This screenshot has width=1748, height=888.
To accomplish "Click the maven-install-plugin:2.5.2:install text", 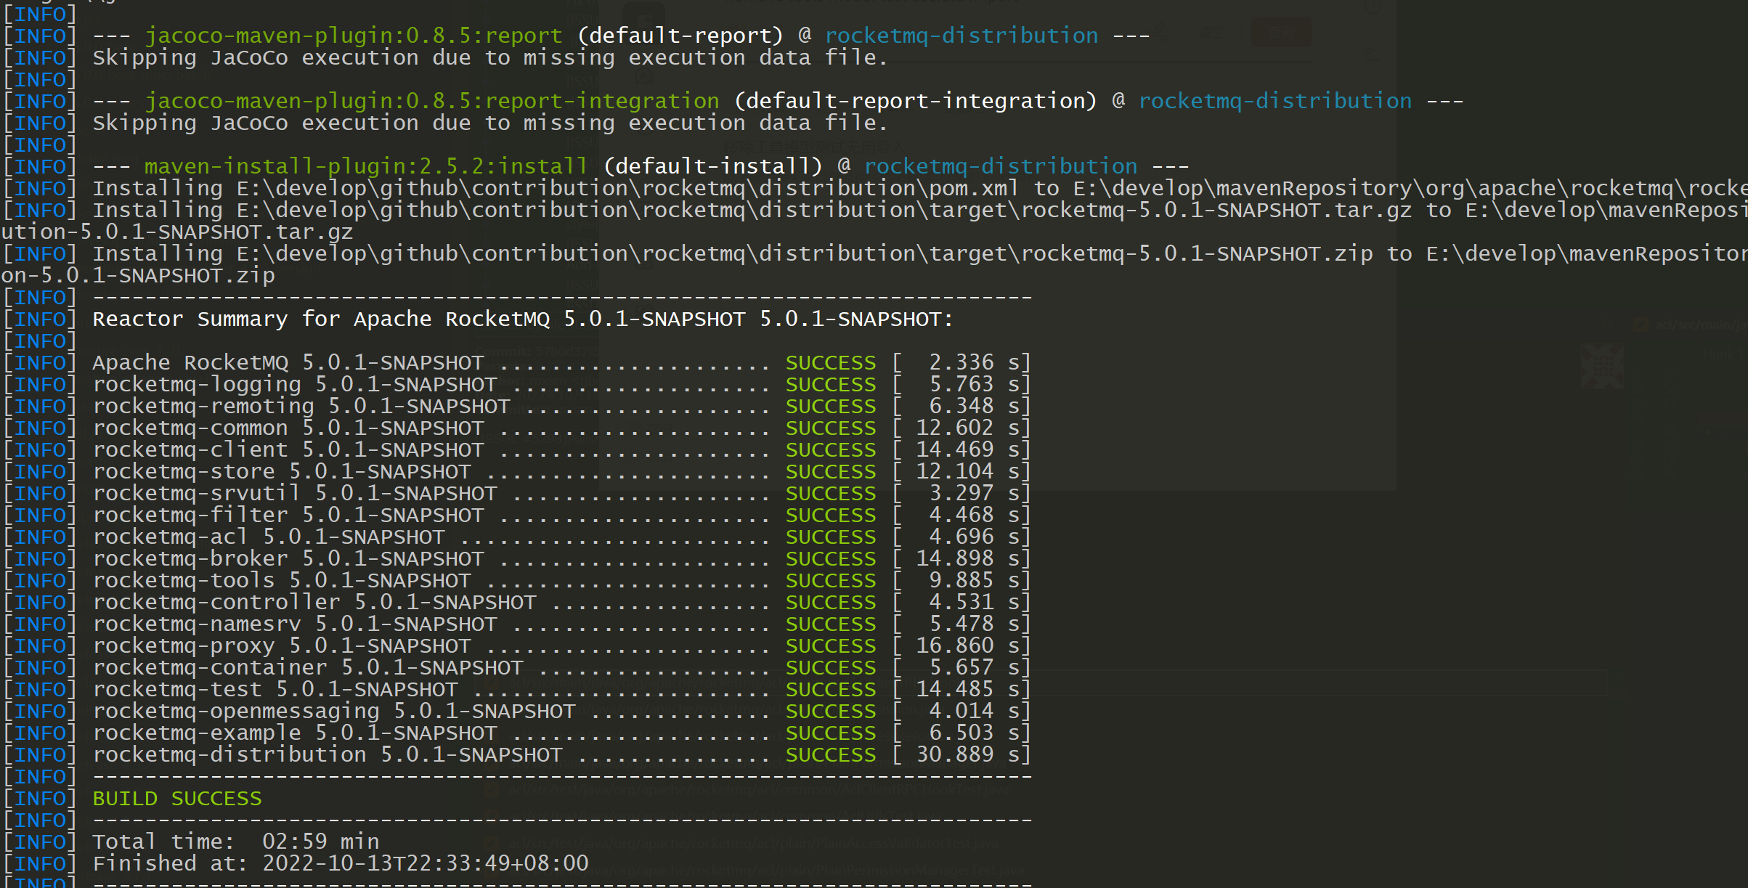I will (x=365, y=166).
